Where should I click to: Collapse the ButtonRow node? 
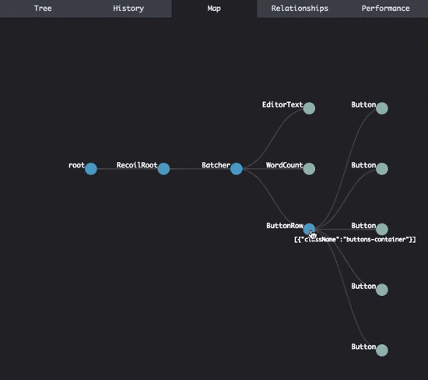click(309, 229)
